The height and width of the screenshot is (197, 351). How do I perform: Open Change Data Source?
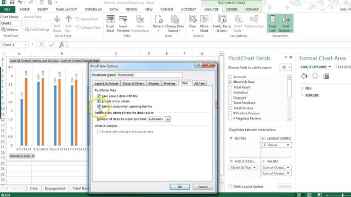[174, 24]
